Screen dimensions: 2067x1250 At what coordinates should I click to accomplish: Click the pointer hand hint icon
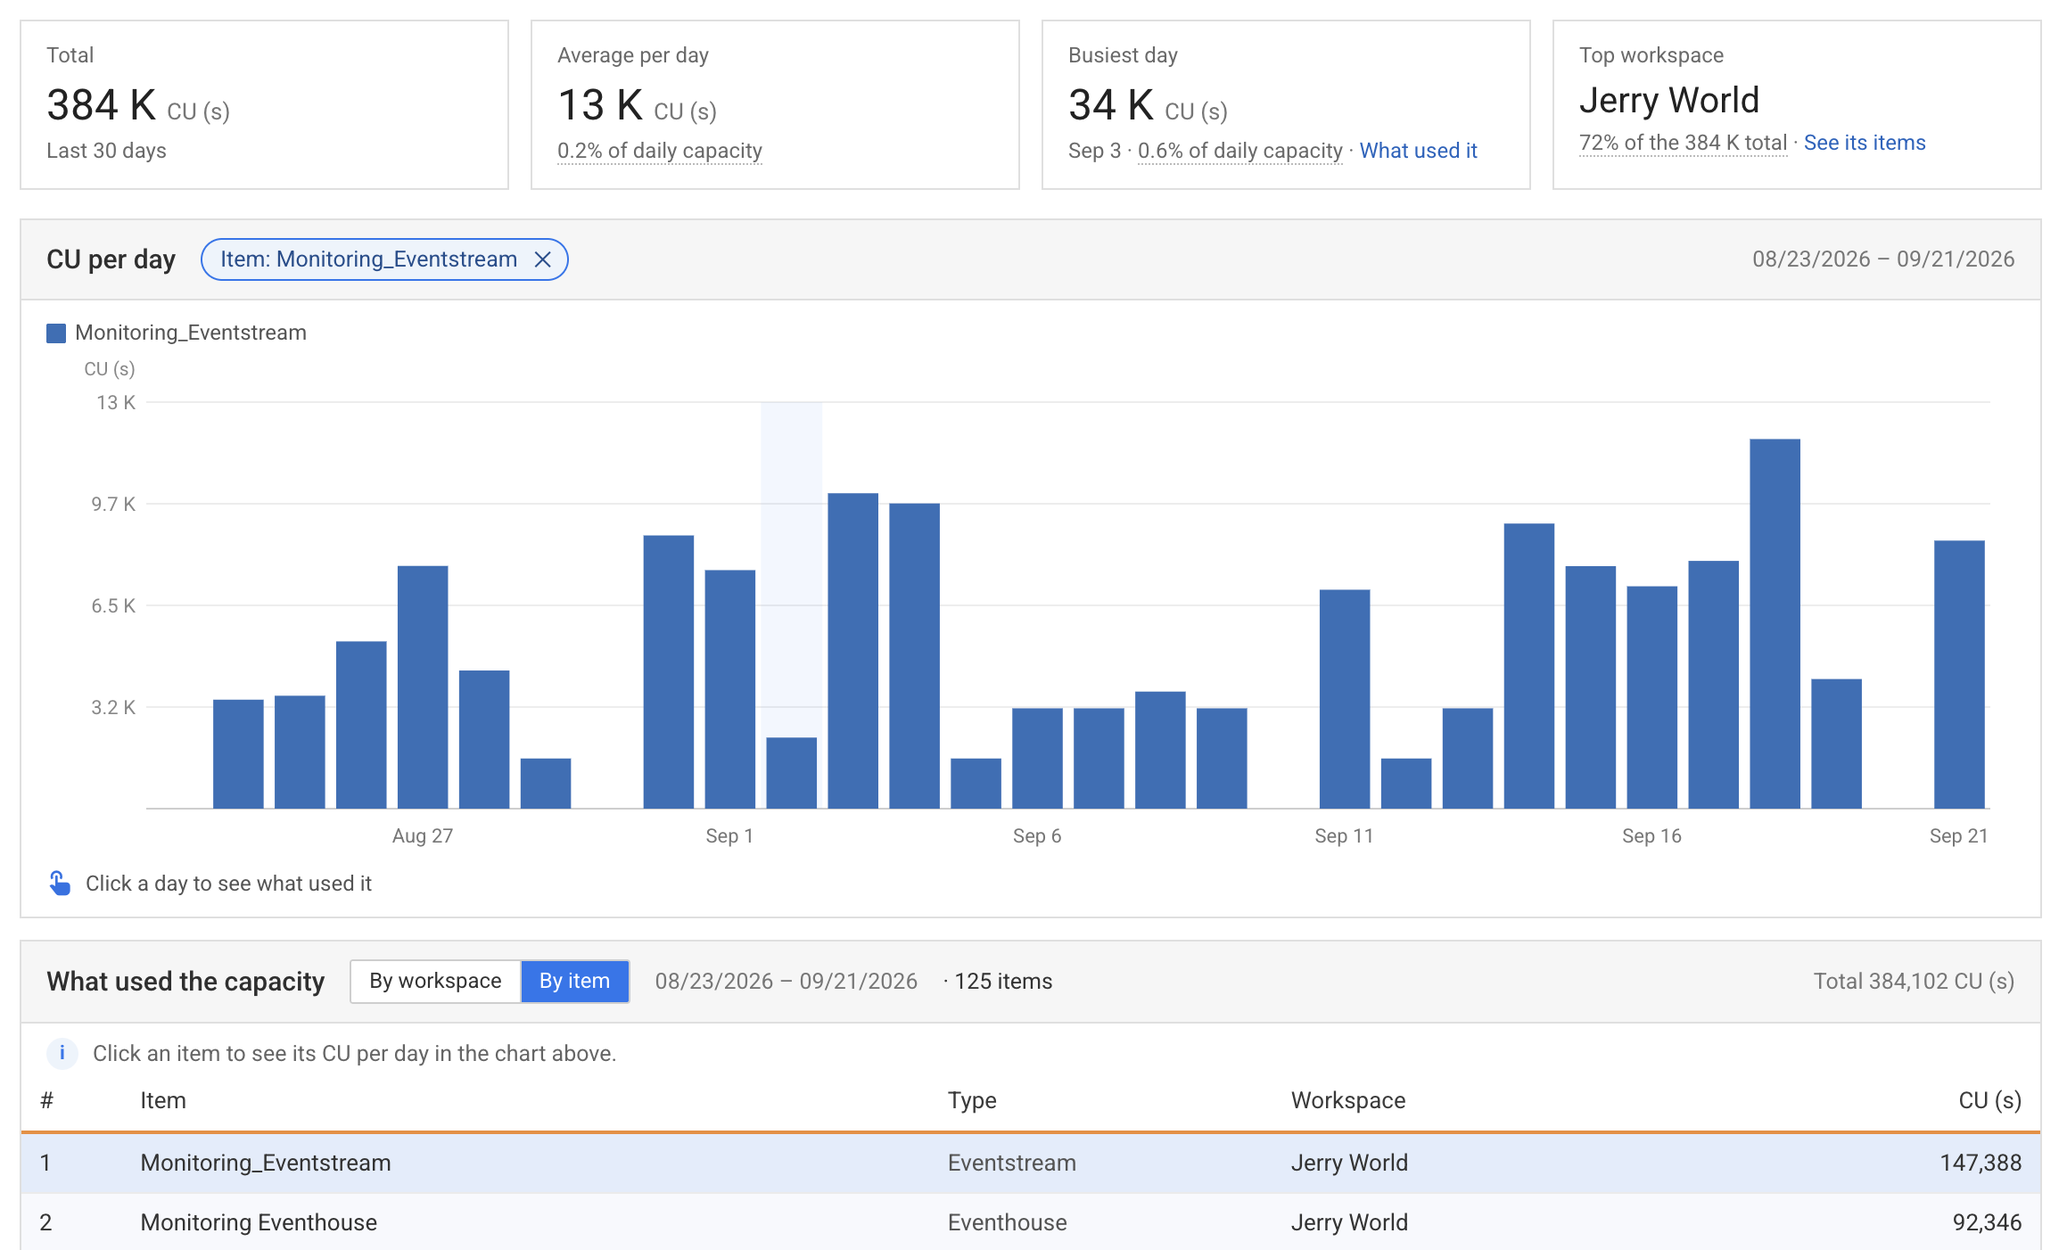(x=60, y=883)
